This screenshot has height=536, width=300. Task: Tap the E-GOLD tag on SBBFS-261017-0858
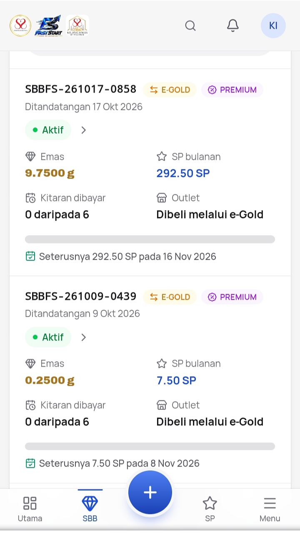click(170, 90)
